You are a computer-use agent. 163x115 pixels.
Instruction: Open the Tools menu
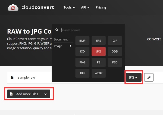[69, 8]
